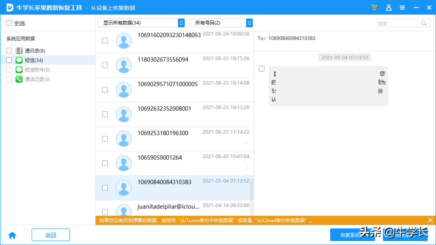436x245 pixels.
Task: Open the 显示所有数据 filter dropdown
Action: click(137, 23)
